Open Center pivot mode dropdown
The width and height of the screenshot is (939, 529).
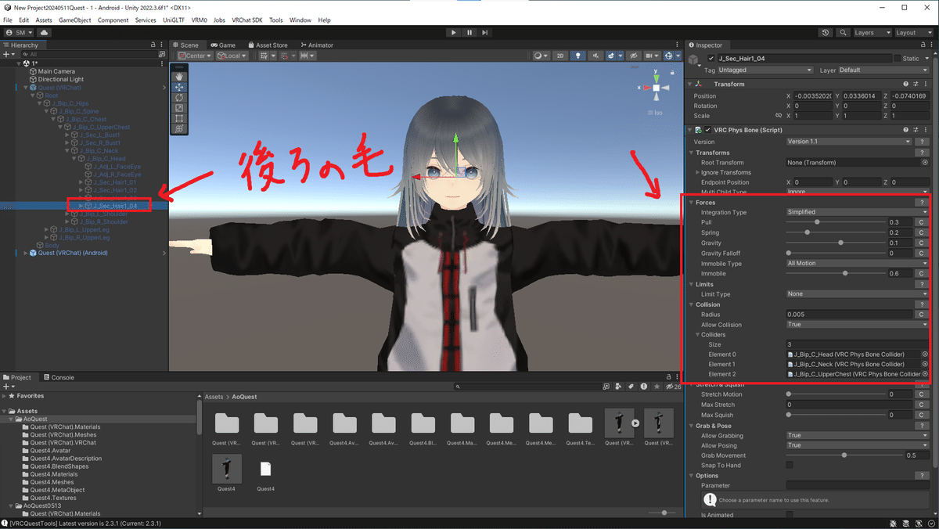(x=194, y=56)
